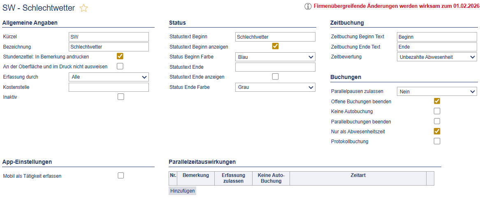Click into the Kostenstelle text field
480x200 pixels.
click(109, 87)
